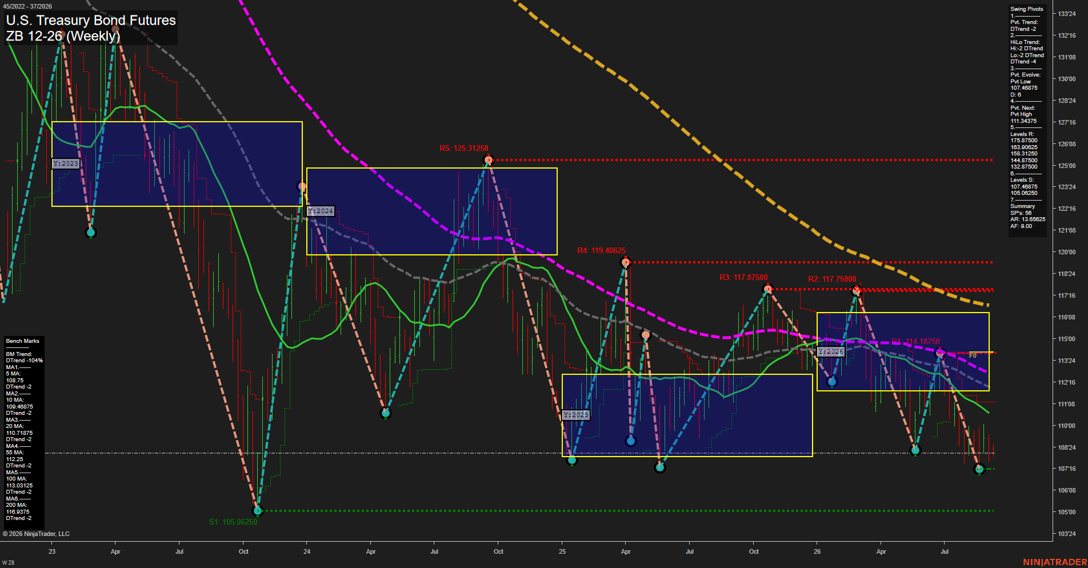
Task: Click the F0 marker label
Action: 973,355
